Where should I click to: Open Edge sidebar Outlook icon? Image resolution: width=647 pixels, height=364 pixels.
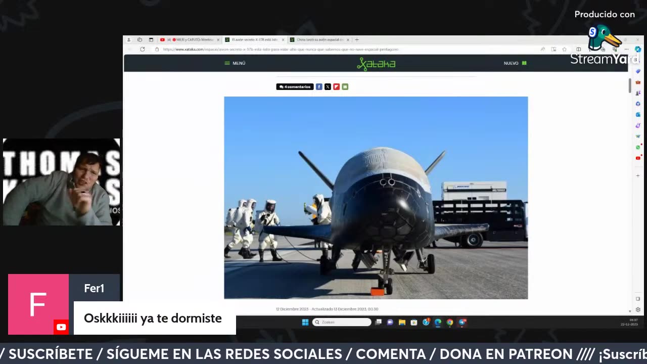coord(638,114)
